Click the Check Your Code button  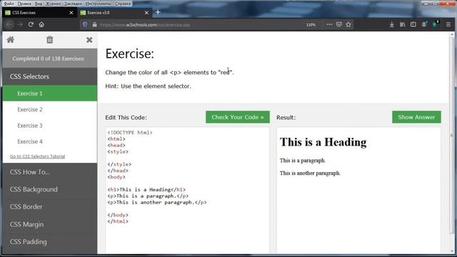(x=238, y=117)
